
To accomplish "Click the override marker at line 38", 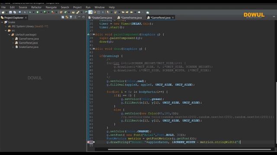I will pos(88,34).
